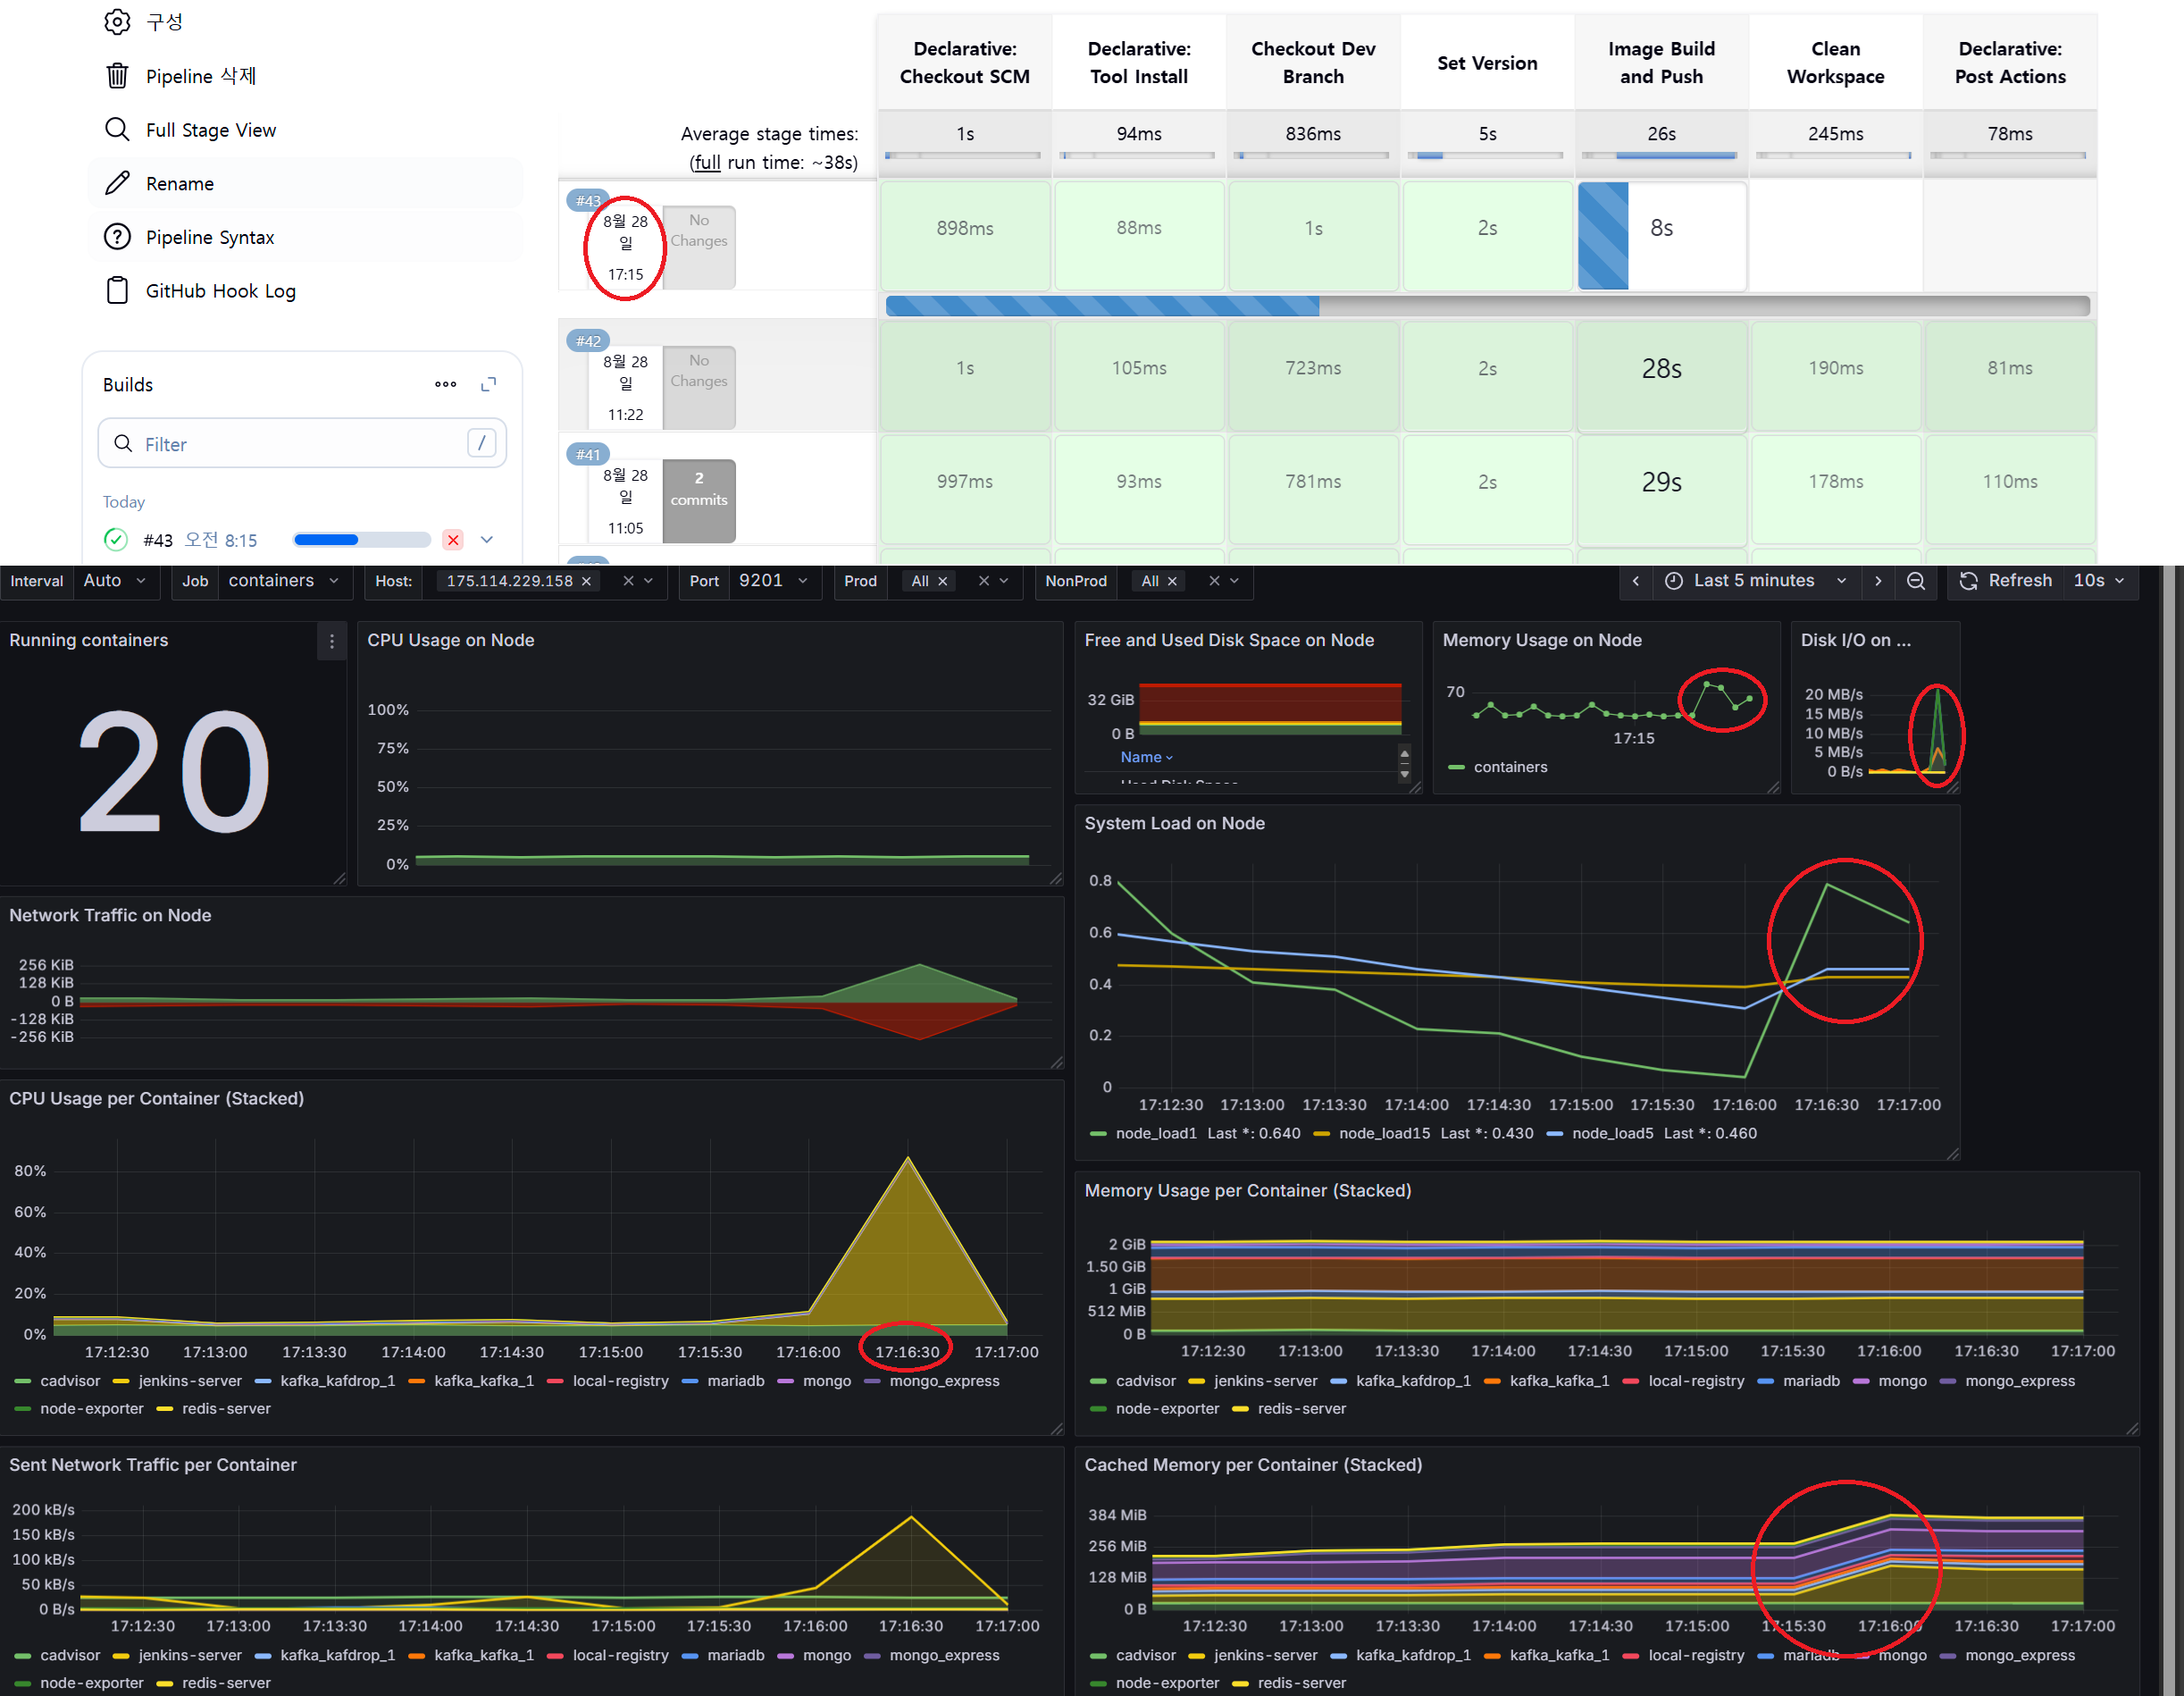Click the Rename pencil icon

pyautogui.click(x=117, y=183)
